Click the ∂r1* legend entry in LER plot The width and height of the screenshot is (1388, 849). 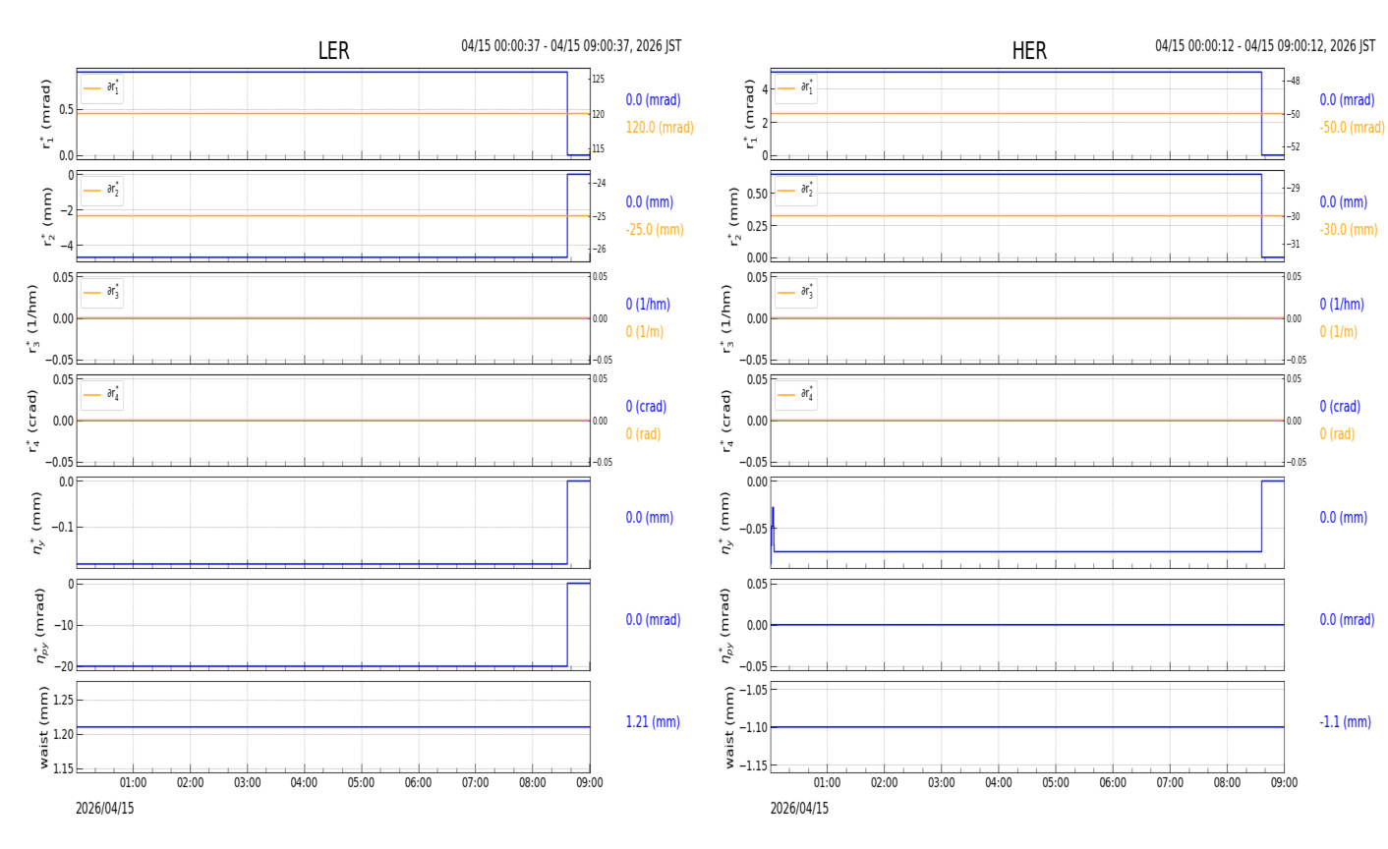102,88
